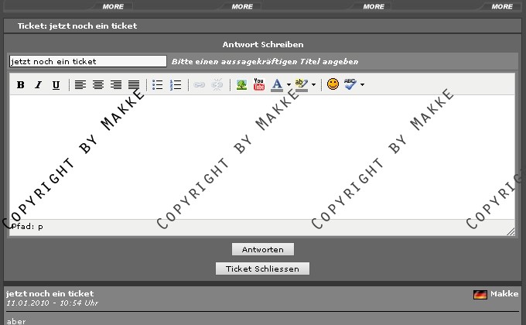Embed a YouTube video

259,85
